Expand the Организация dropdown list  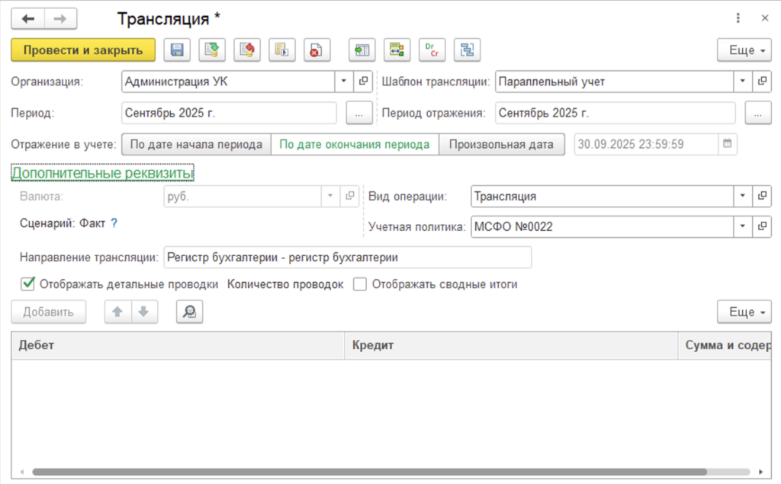(344, 81)
